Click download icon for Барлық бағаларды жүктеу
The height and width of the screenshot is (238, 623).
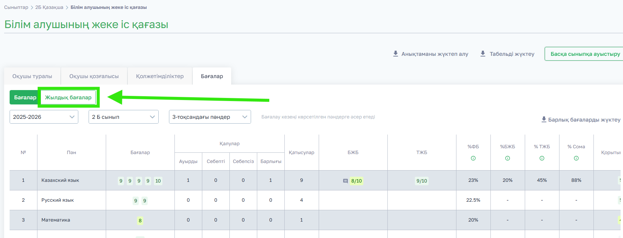coord(544,120)
